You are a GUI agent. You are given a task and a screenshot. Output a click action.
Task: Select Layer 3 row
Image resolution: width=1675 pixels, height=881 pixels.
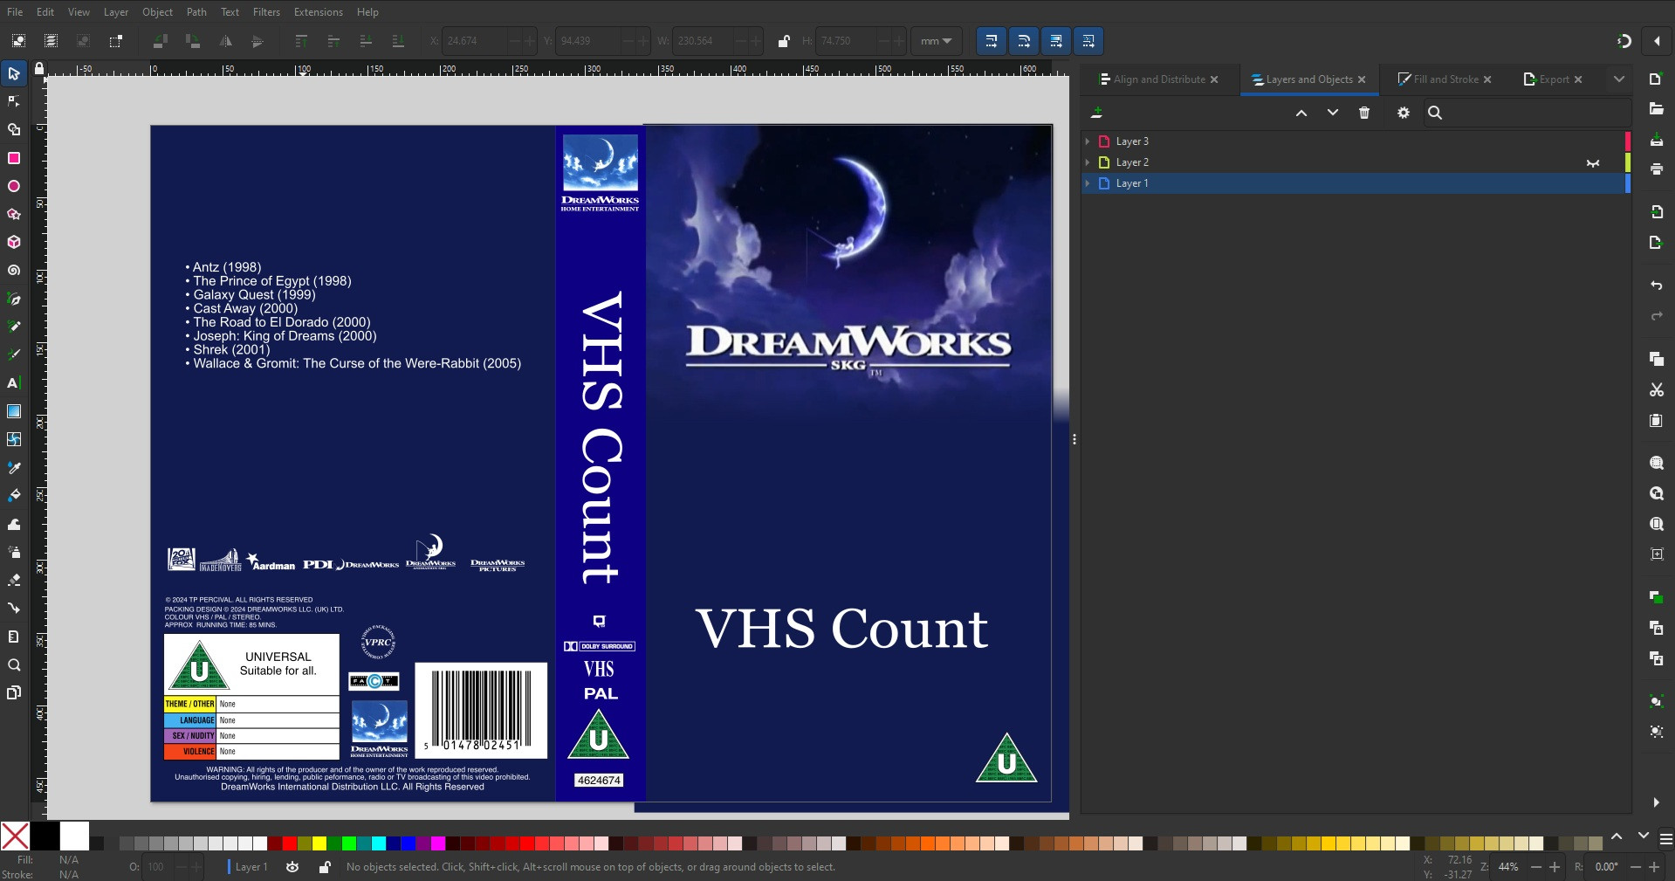[1355, 141]
